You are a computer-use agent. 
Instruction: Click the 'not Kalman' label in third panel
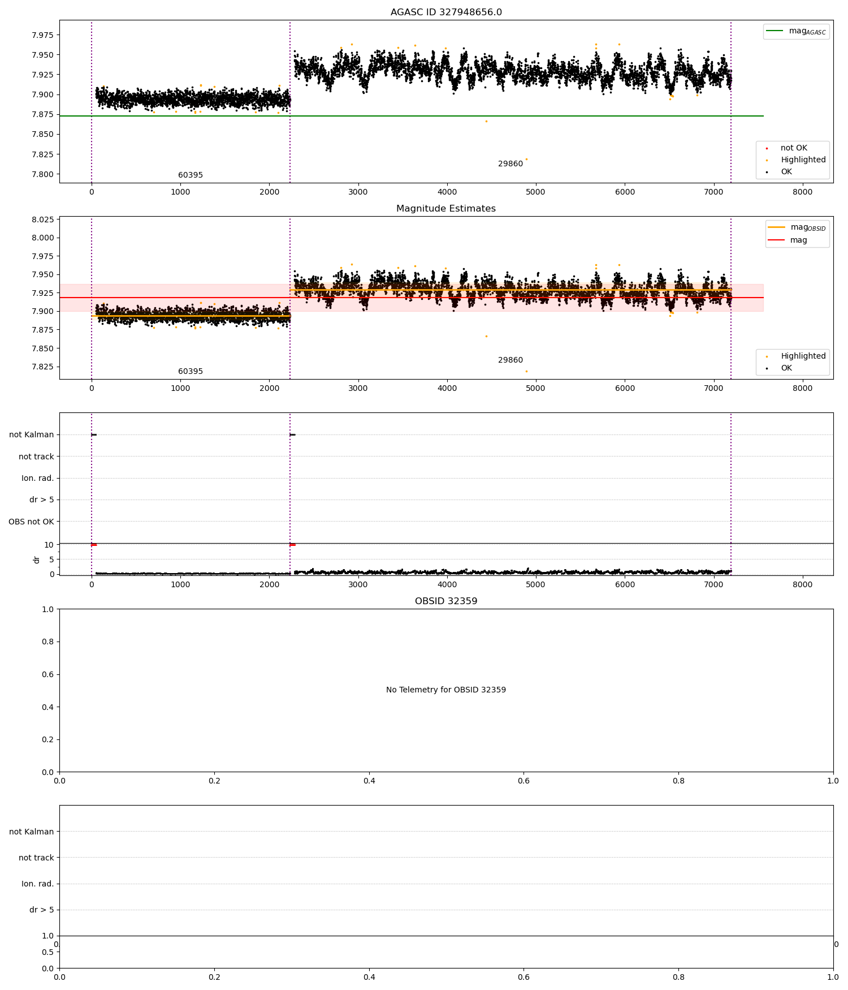32,435
